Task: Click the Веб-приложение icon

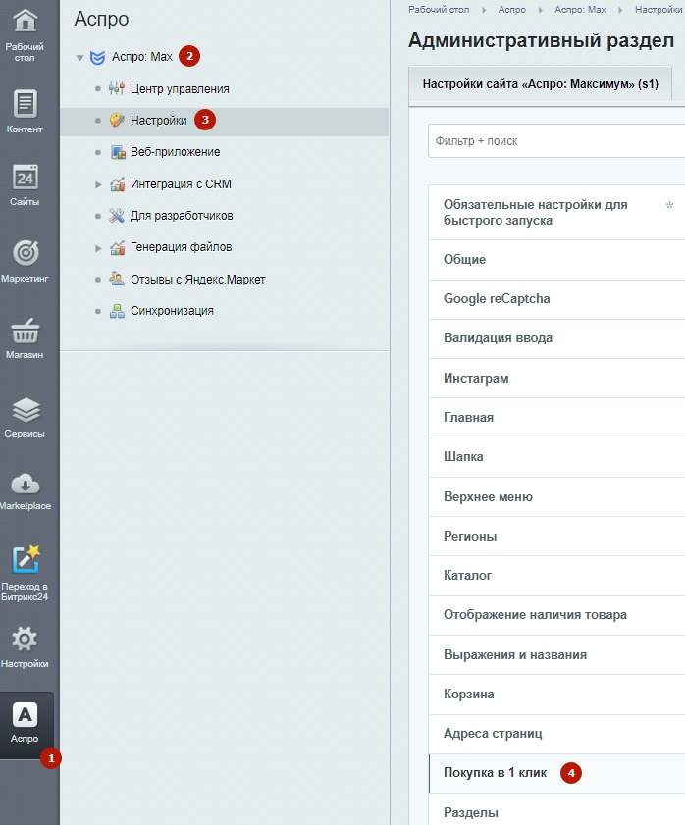Action: point(118,152)
